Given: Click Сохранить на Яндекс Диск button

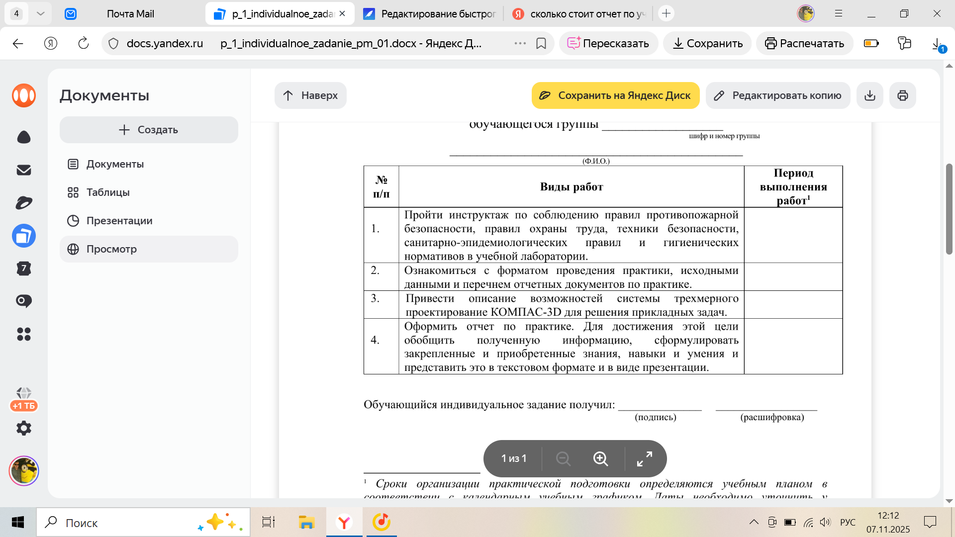Looking at the screenshot, I should point(615,95).
